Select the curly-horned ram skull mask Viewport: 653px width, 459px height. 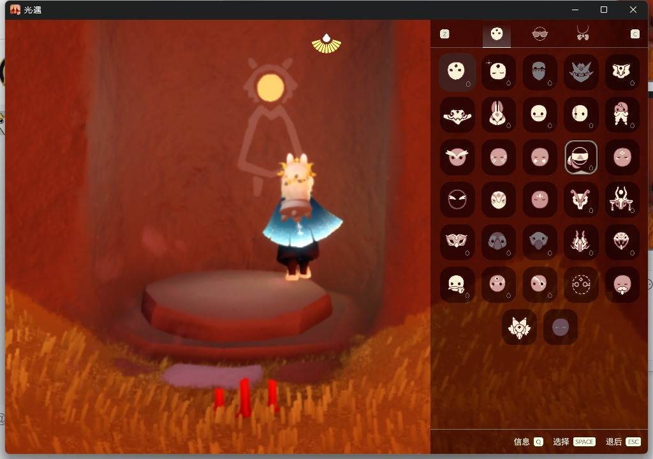(580, 200)
